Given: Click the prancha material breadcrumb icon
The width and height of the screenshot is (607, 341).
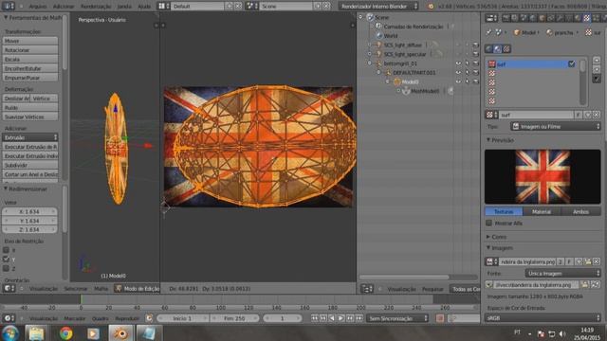Looking at the screenshot, I should tap(549, 33).
